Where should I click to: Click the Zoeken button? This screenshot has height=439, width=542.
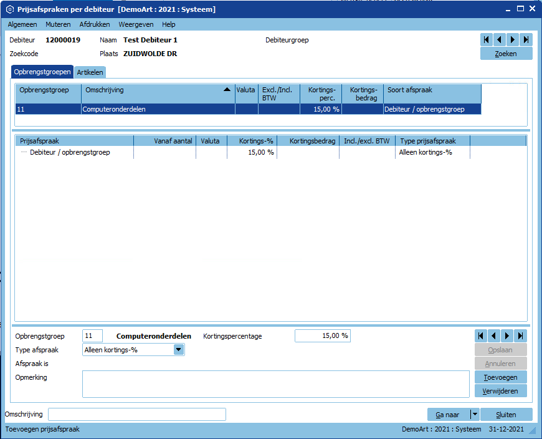[x=506, y=54]
